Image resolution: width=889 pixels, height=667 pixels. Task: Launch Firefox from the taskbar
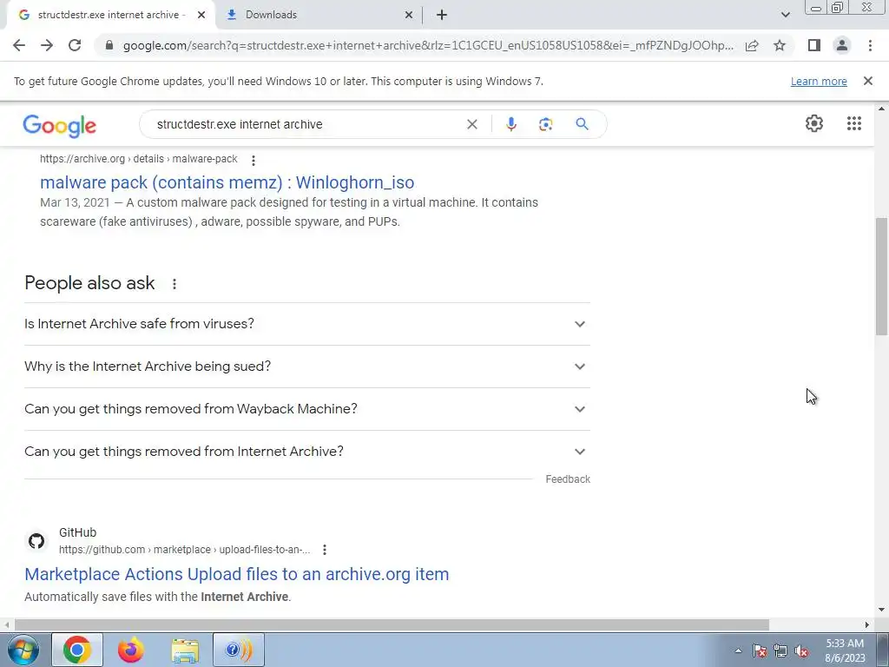pos(131,650)
